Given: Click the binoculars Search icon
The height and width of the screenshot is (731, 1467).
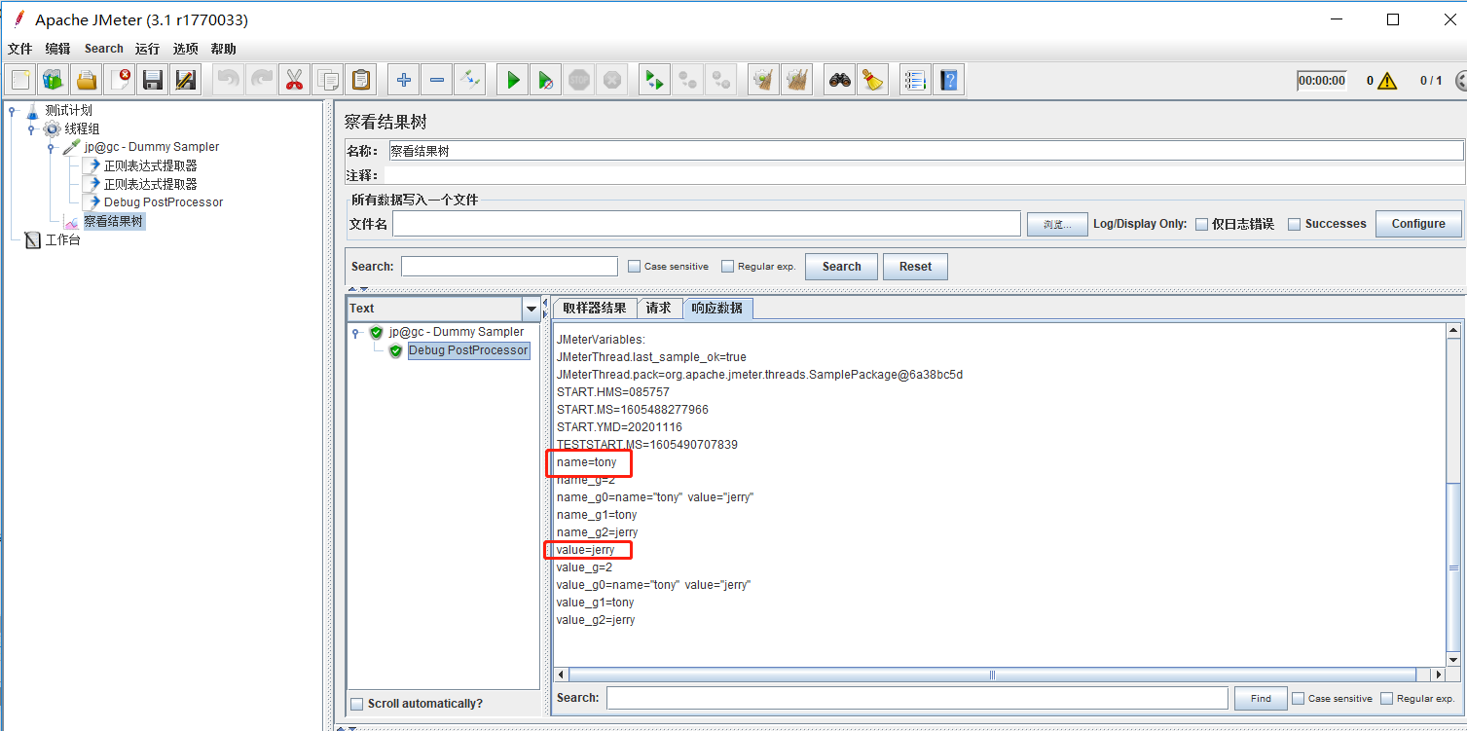Looking at the screenshot, I should pos(840,80).
